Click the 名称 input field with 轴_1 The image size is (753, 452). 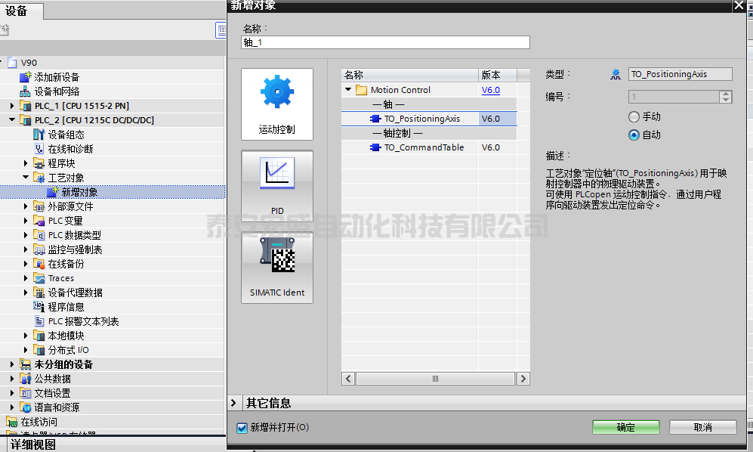pos(385,43)
